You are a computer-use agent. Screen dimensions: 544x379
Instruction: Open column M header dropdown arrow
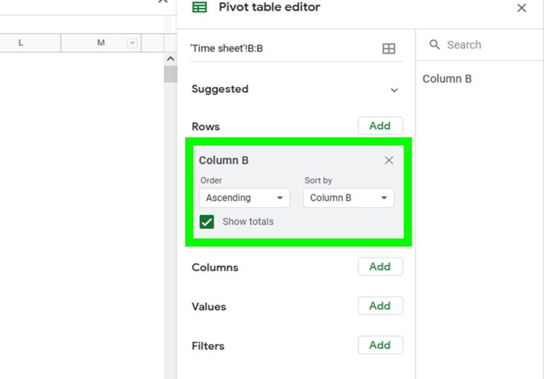point(132,44)
